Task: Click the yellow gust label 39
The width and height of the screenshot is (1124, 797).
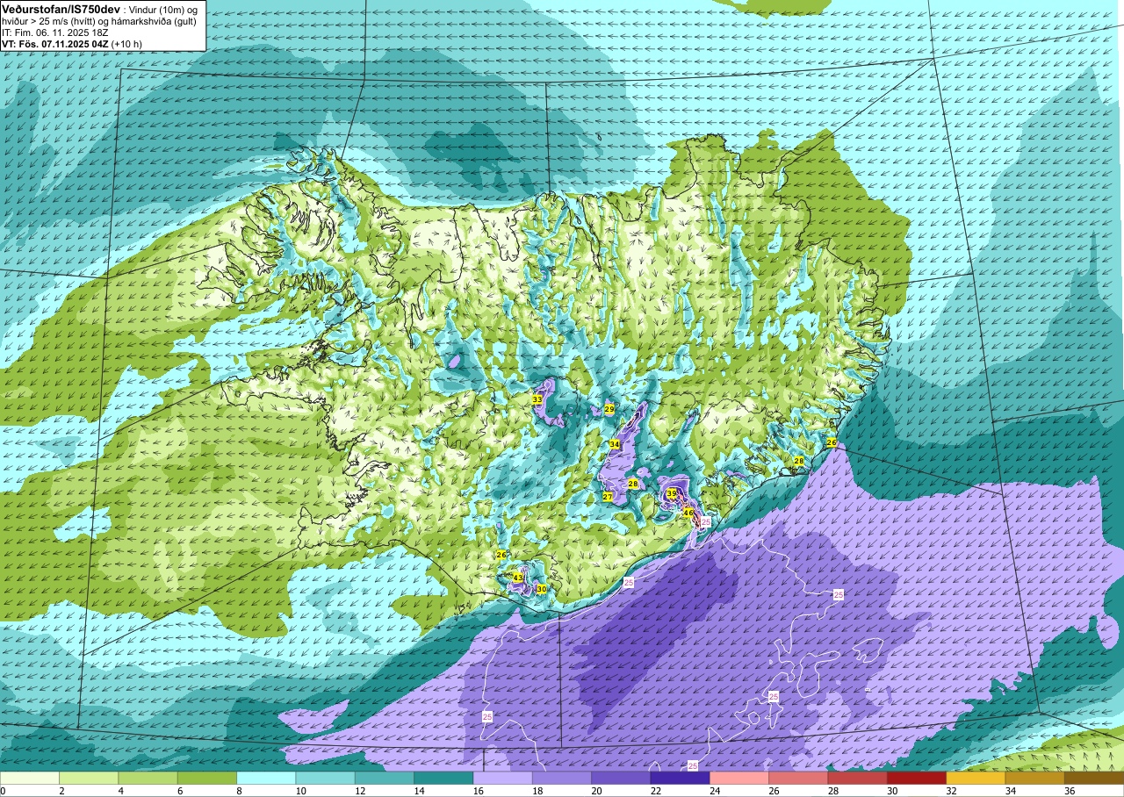Action: point(672,493)
